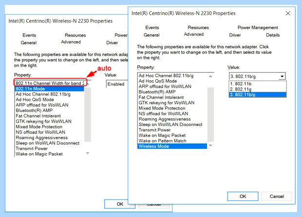Select 802.11n Channel Width for band property

point(50,83)
